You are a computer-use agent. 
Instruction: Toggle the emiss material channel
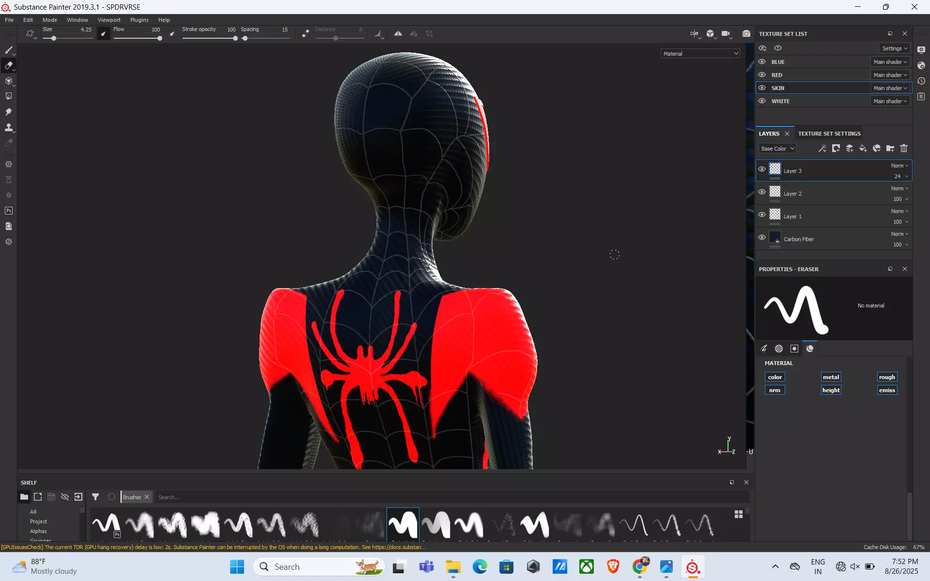pyautogui.click(x=887, y=390)
